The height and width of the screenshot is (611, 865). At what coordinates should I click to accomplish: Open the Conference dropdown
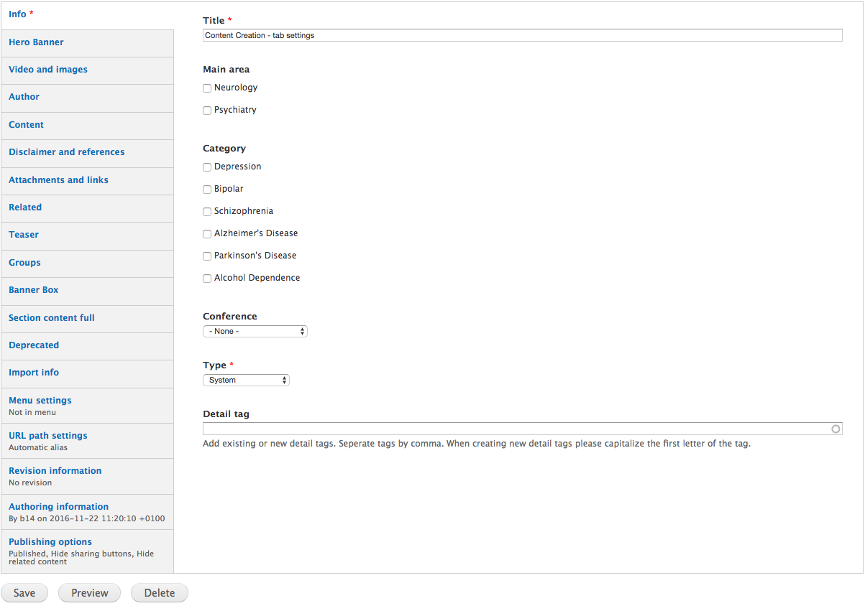255,332
